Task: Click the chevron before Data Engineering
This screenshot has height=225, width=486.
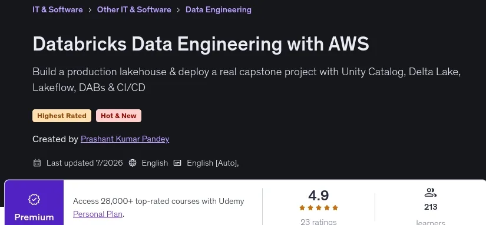Action: (178, 10)
